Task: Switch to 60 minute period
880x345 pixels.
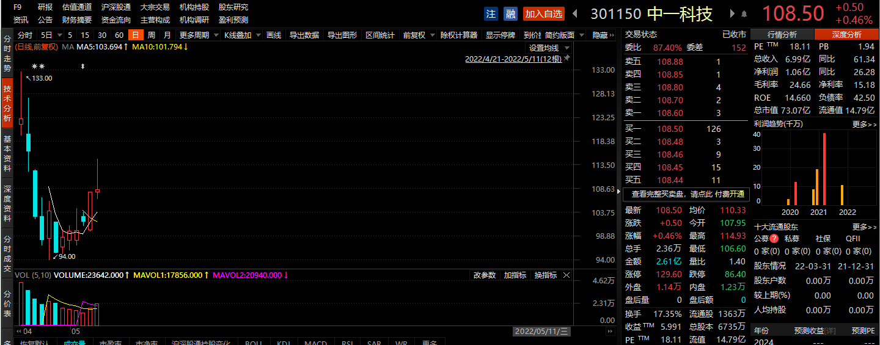Action: 119,35
